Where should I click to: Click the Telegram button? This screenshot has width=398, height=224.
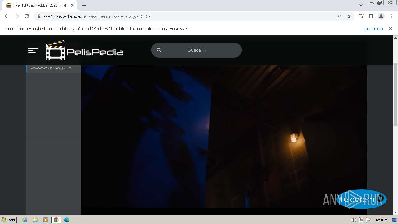pos(361,199)
